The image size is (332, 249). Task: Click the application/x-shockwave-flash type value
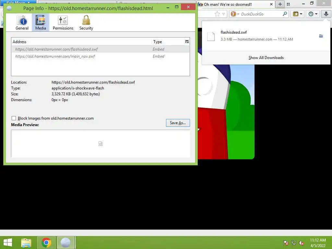pyautogui.click(x=78, y=88)
